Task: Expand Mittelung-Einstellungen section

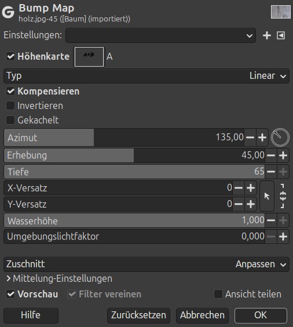Action: pos(59,279)
